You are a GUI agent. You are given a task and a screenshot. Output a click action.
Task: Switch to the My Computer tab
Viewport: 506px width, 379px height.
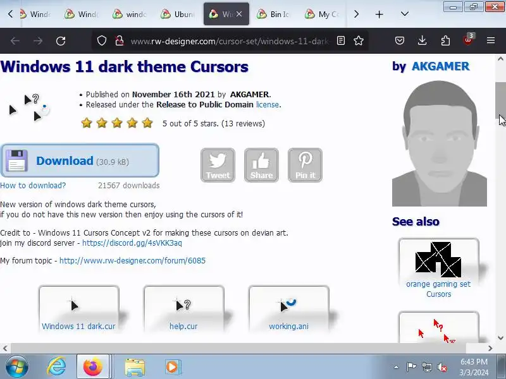(x=323, y=14)
